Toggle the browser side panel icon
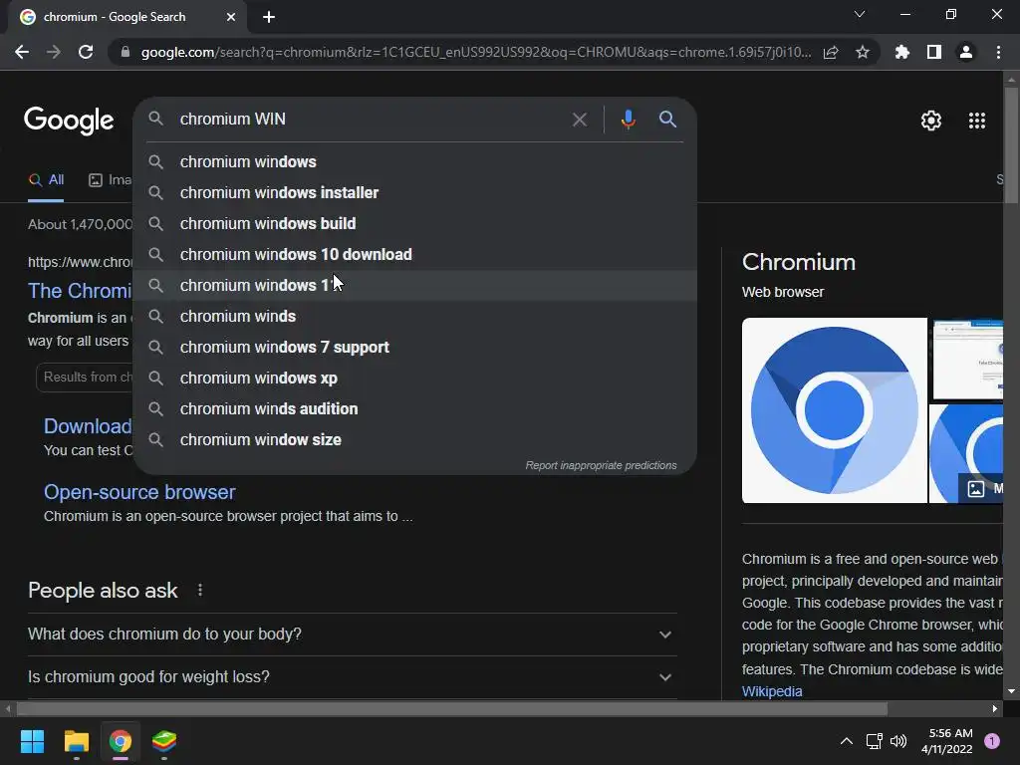 934,52
